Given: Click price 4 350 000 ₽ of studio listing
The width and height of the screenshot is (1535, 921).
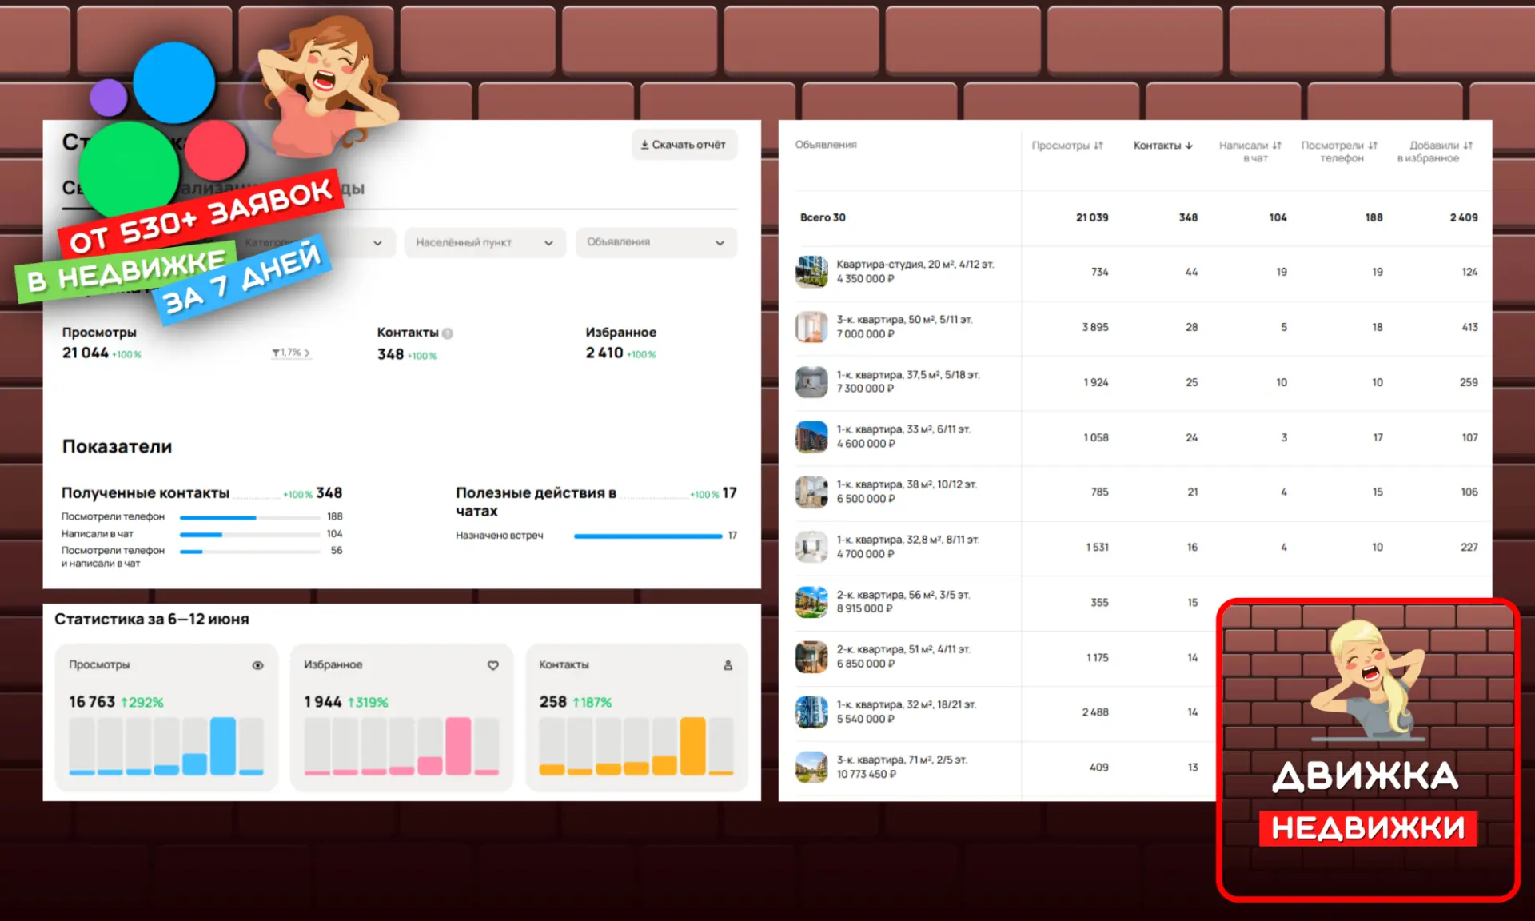Looking at the screenshot, I should tap(866, 279).
